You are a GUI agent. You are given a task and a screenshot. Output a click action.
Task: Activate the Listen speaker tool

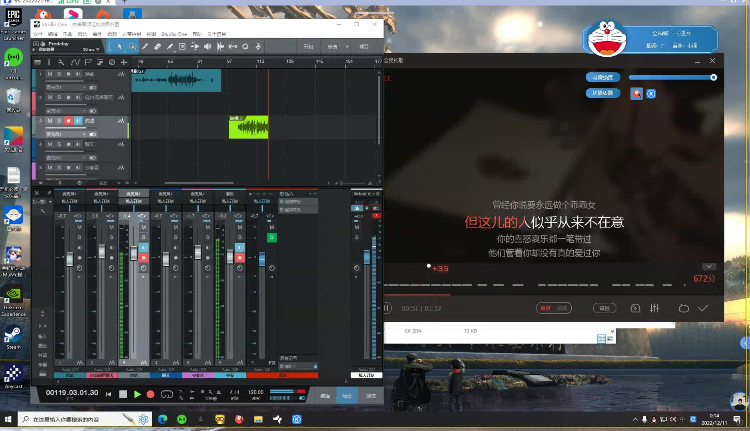click(x=207, y=47)
